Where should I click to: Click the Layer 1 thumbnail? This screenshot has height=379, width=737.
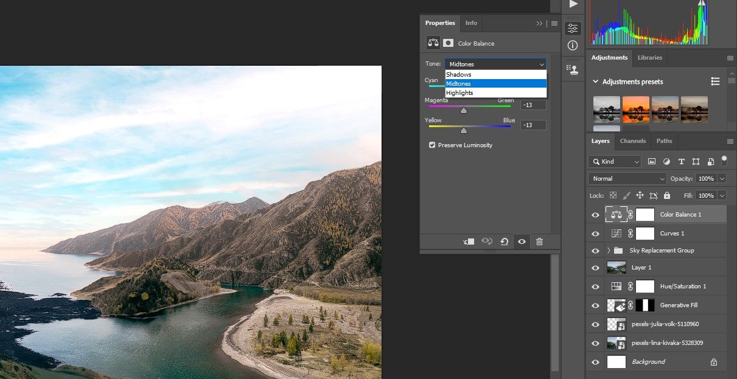point(616,267)
